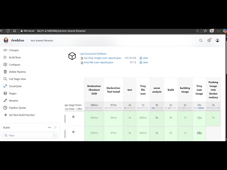Open my-trivy-image-scan-reports.json artifact
Screen dimensions: 227x170
pyautogui.click(x=103, y=58)
